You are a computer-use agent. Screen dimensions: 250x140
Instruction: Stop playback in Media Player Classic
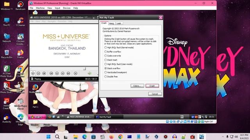tap(44, 73)
